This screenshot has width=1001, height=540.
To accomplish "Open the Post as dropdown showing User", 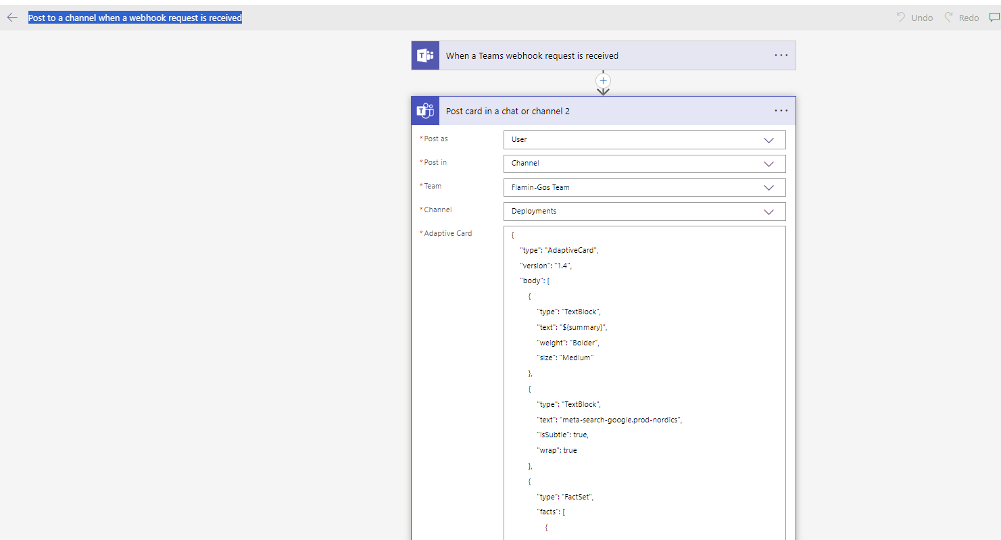I will (645, 140).
